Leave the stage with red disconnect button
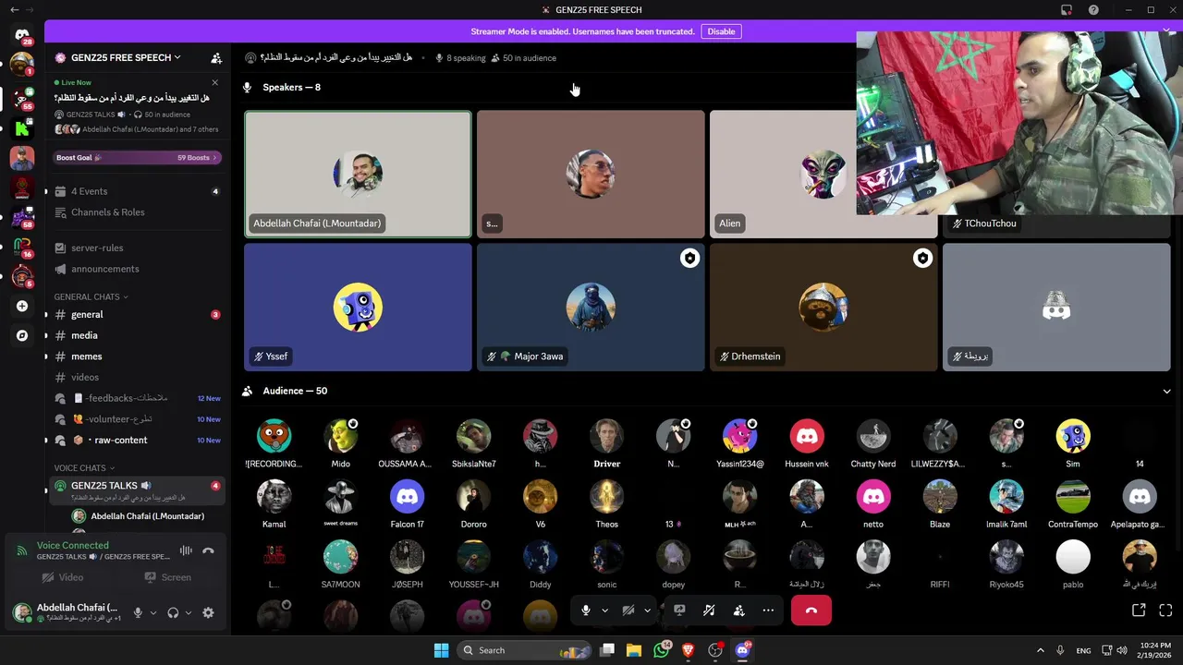 [x=811, y=611]
